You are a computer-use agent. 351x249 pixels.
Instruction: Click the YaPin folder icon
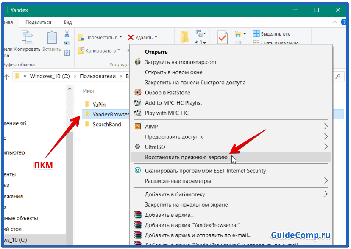point(87,104)
